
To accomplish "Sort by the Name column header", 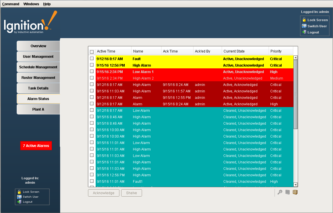I will point(146,51).
